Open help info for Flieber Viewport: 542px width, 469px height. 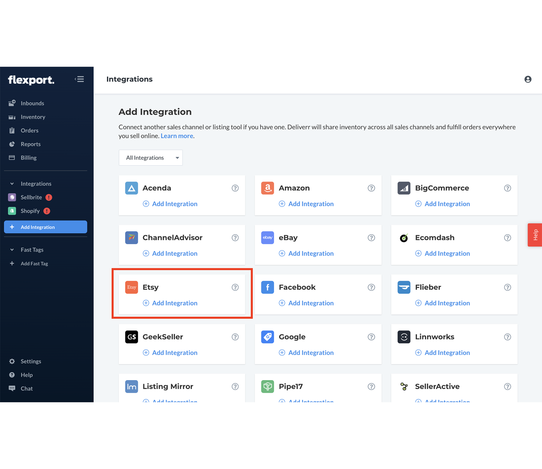tap(508, 287)
